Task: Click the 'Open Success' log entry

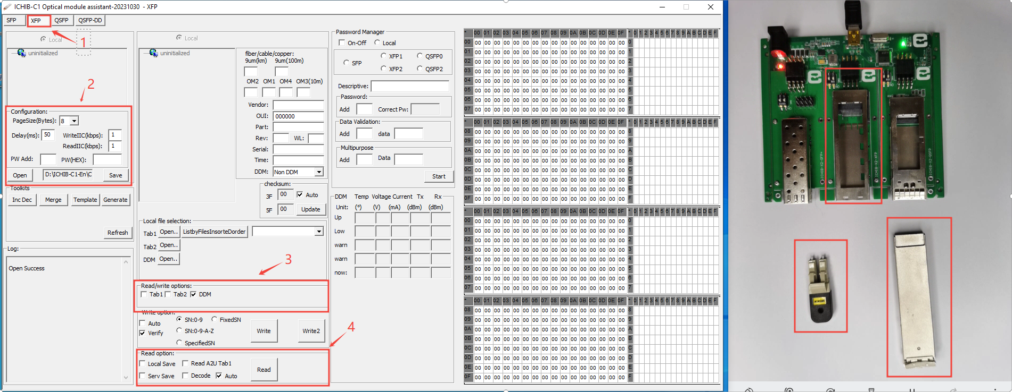Action: point(27,269)
